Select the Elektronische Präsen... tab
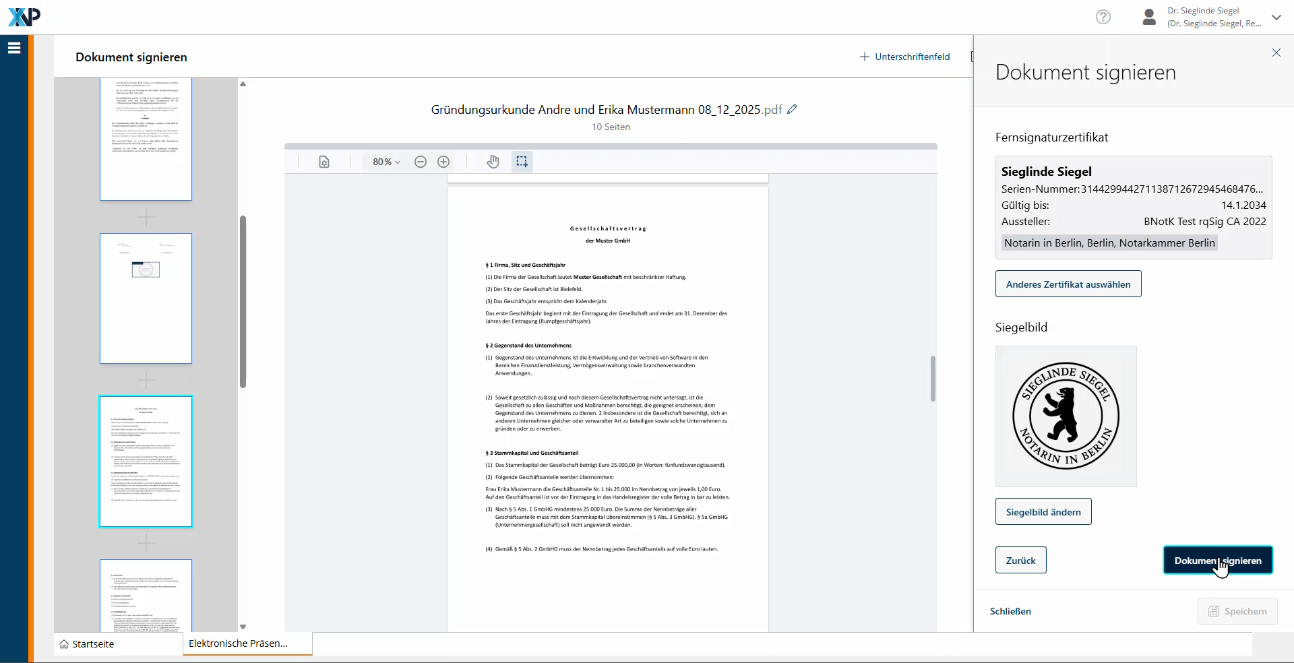This screenshot has width=1294, height=663. (238, 643)
